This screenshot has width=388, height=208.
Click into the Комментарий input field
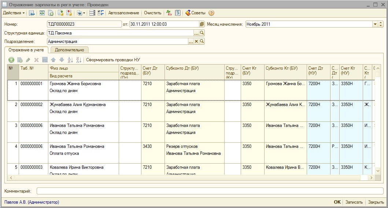tap(209, 191)
